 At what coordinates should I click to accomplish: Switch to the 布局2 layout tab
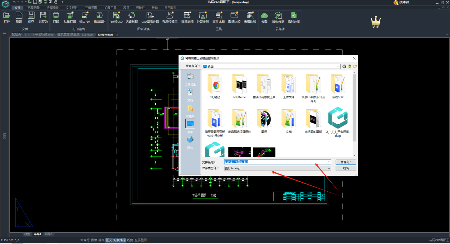point(48,234)
